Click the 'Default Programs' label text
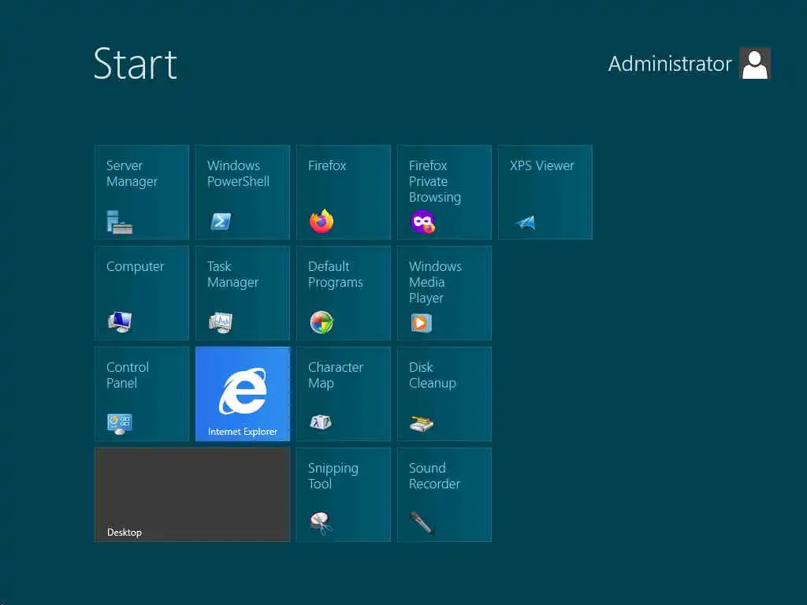 336,274
